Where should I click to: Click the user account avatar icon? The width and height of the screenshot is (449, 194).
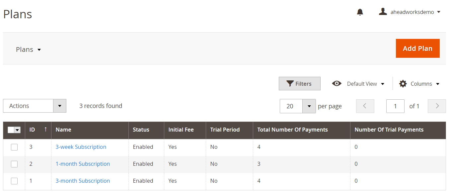click(383, 12)
